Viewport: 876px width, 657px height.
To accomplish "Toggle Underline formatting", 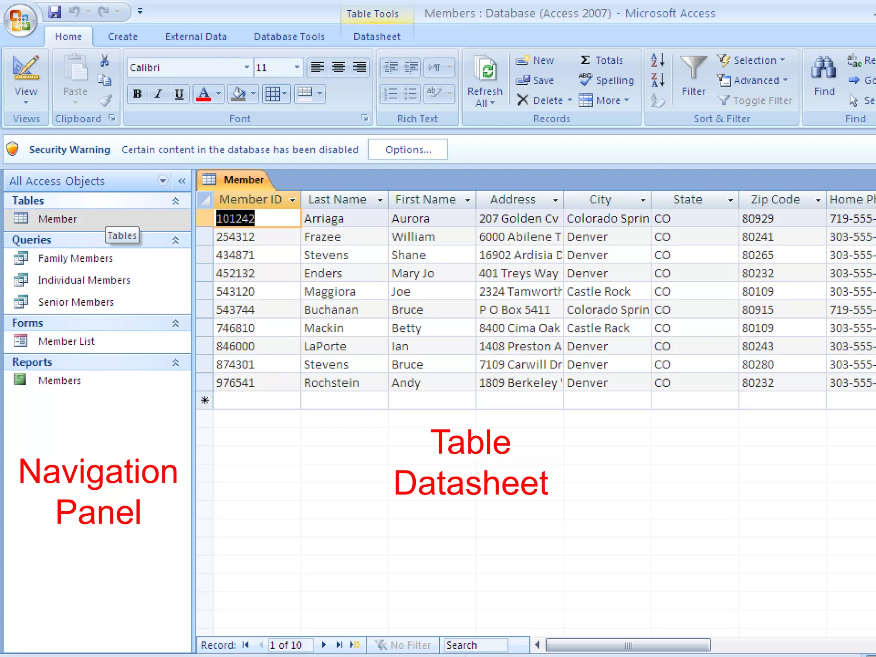I will pyautogui.click(x=179, y=94).
